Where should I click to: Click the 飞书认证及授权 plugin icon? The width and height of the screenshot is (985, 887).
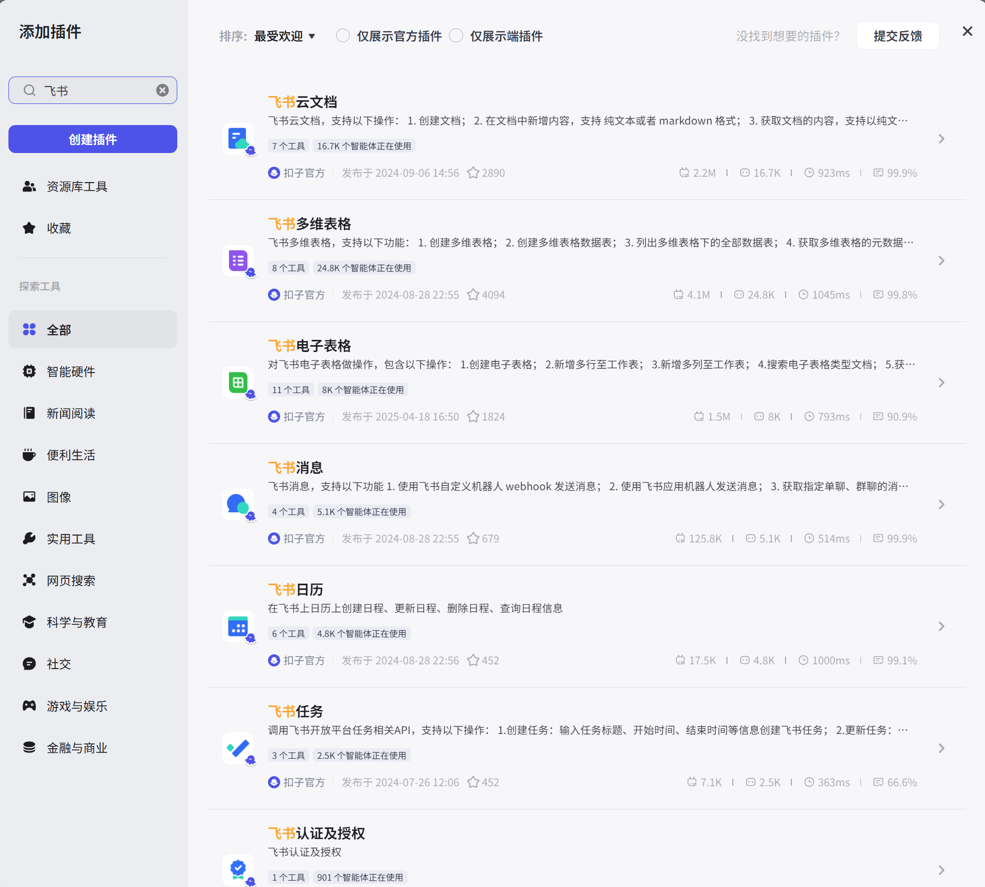pos(238,870)
